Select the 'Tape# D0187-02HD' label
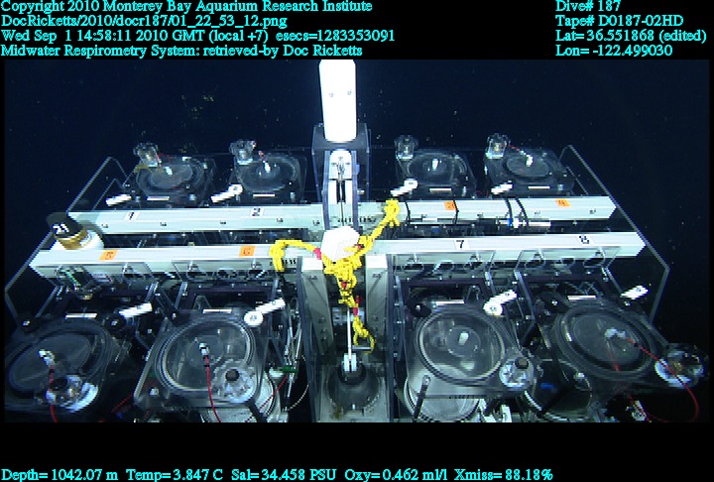 [x=619, y=21]
